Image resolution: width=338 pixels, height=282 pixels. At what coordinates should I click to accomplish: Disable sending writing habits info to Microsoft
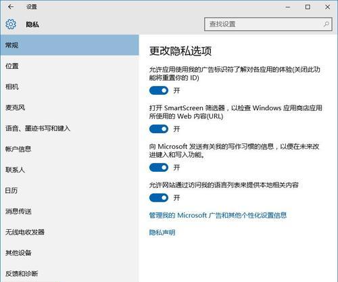(159, 168)
